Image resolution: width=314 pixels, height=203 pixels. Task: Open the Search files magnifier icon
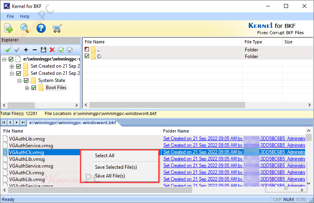tap(25, 28)
